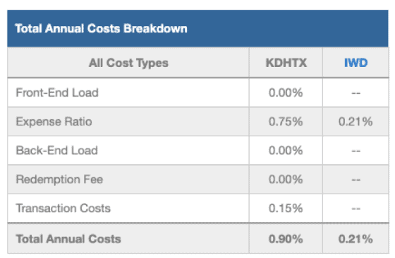Click KDHTX total annual costs 0.90%
Viewport: 395px width, 258px height.
click(x=286, y=239)
